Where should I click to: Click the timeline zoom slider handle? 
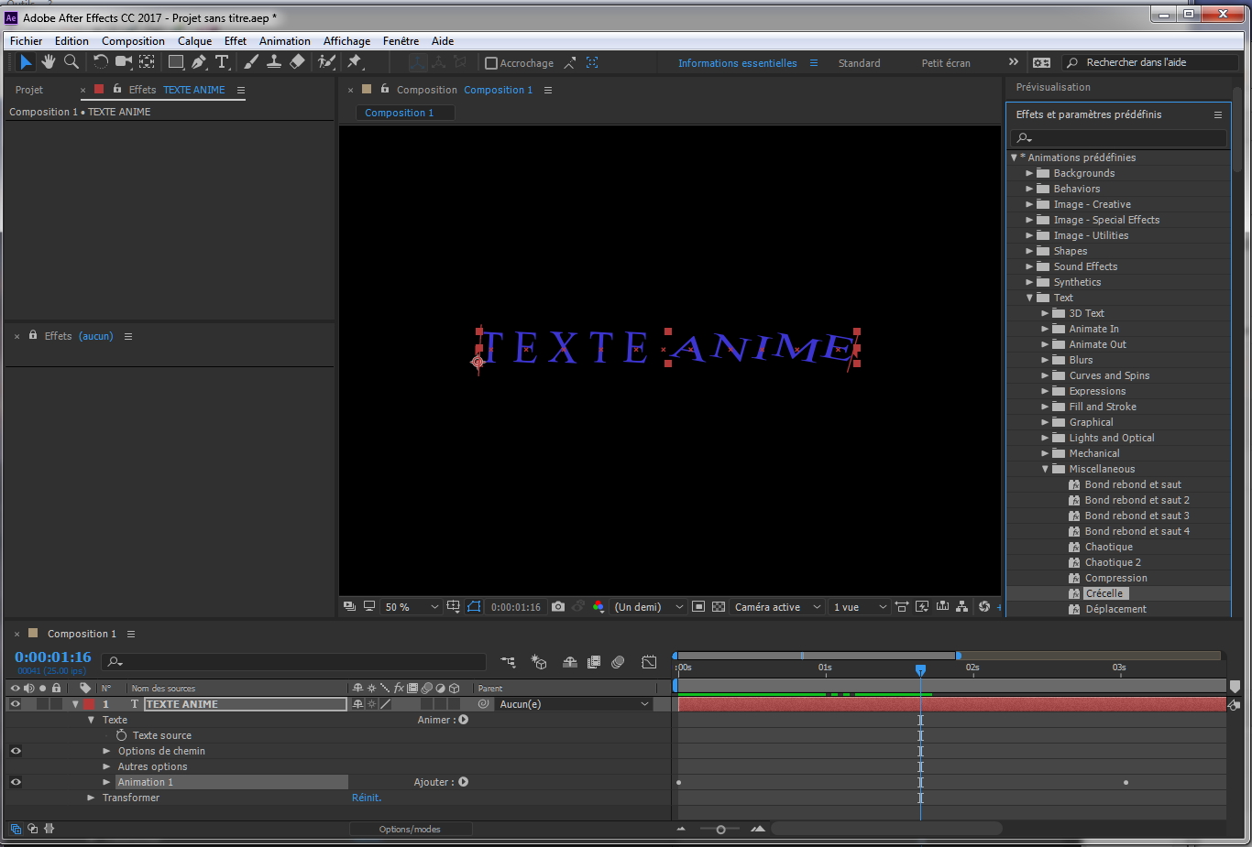click(721, 830)
